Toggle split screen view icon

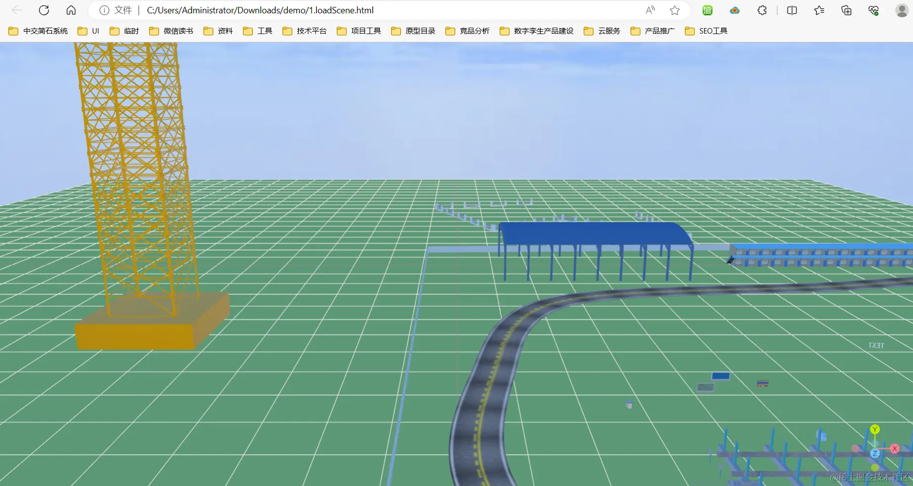pyautogui.click(x=792, y=10)
